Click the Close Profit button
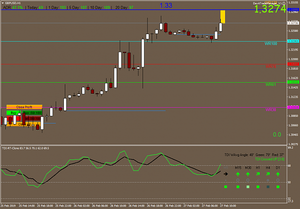 click(24, 107)
